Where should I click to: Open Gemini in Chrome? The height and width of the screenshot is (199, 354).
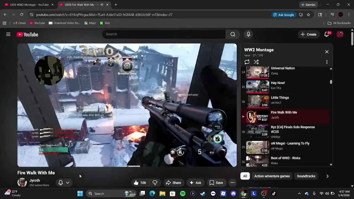(x=308, y=5)
